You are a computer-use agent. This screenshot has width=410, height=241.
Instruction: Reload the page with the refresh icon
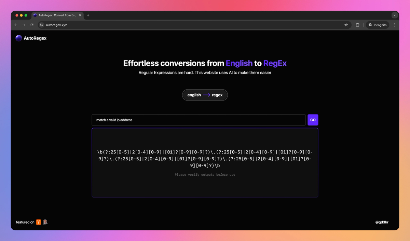[x=32, y=25]
